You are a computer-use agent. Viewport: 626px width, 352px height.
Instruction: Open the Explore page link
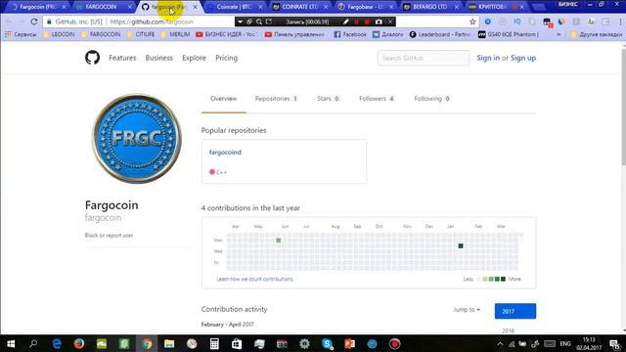[194, 58]
